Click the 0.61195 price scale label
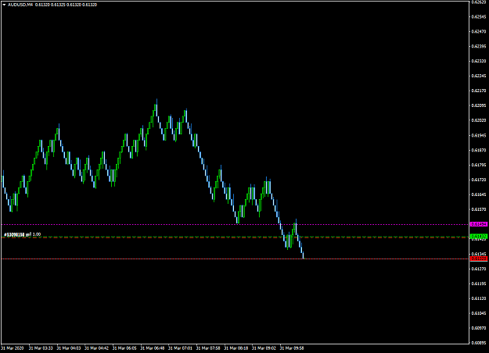Viewport: 489px width, 353px height. point(479,283)
